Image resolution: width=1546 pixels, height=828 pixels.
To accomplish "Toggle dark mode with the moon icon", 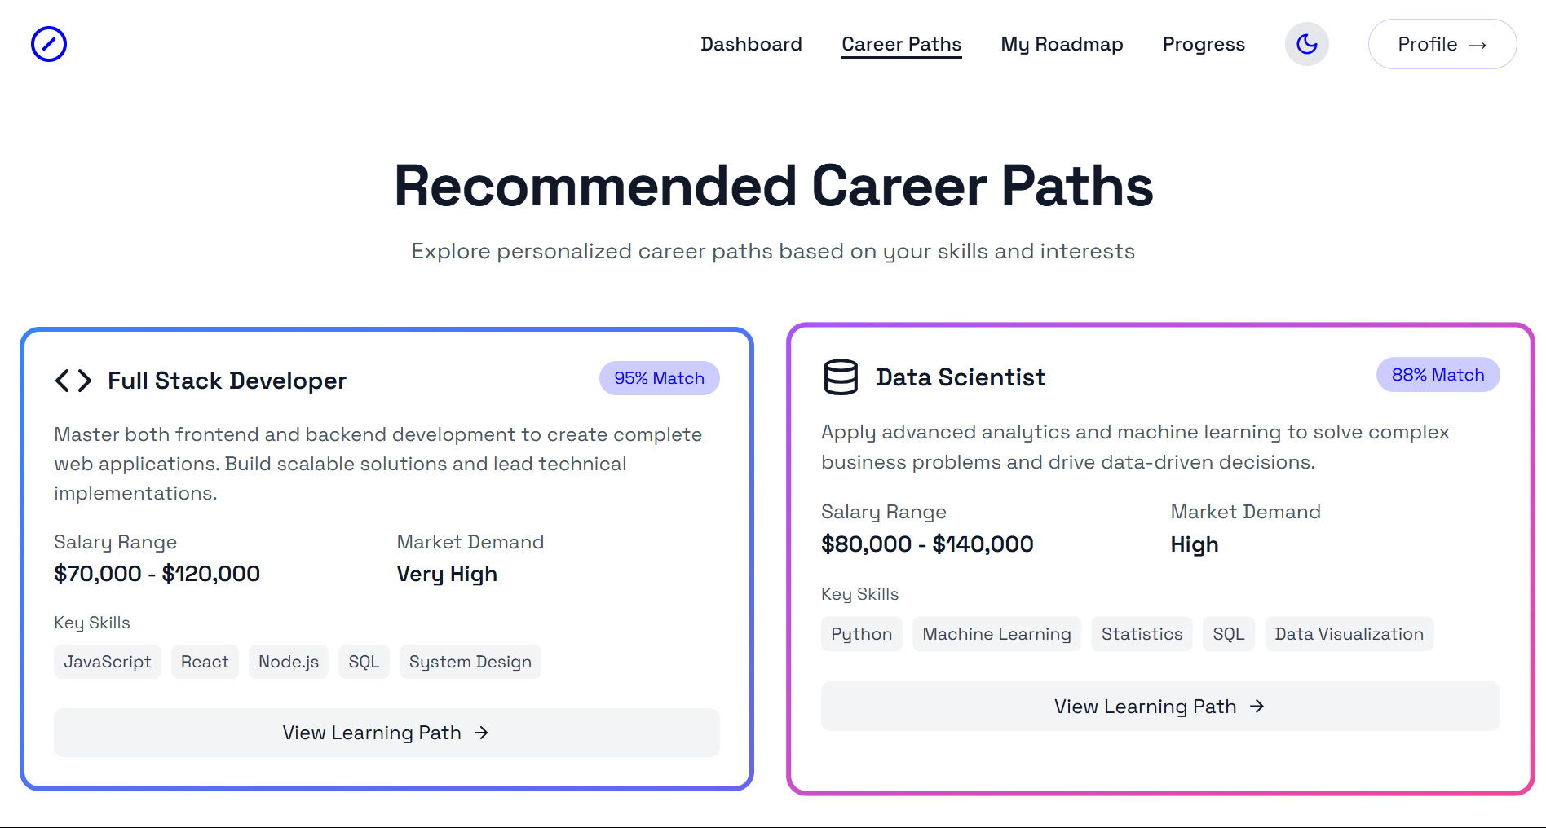I will tap(1307, 44).
